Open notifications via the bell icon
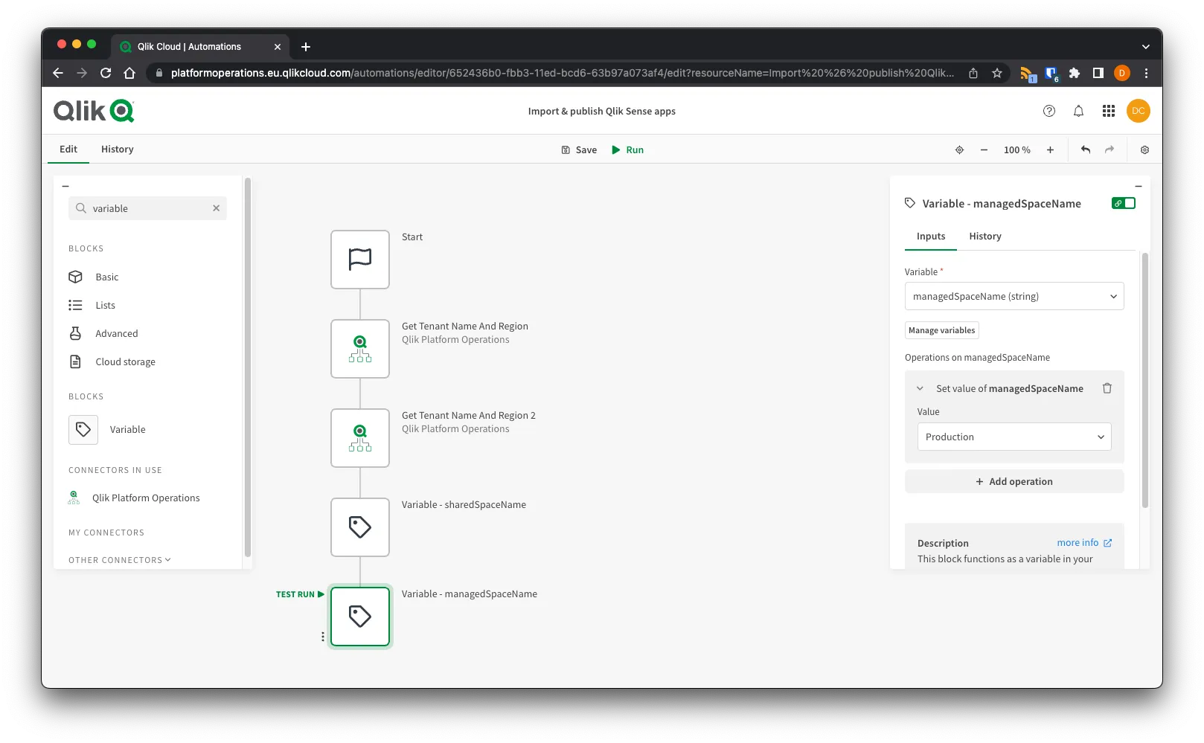Viewport: 1204px width, 743px height. tap(1077, 111)
